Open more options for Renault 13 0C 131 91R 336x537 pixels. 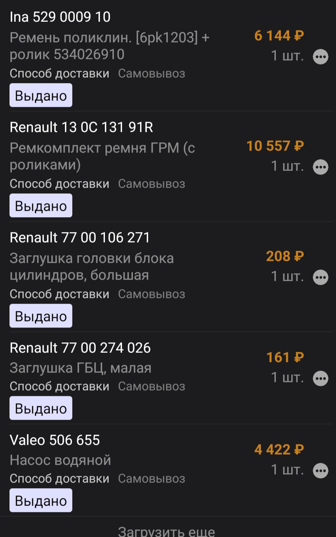321,167
